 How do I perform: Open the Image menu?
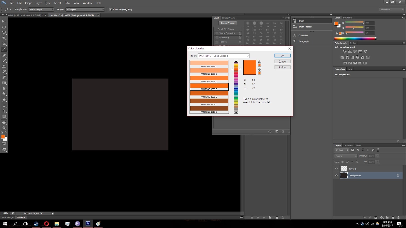[x=28, y=3]
